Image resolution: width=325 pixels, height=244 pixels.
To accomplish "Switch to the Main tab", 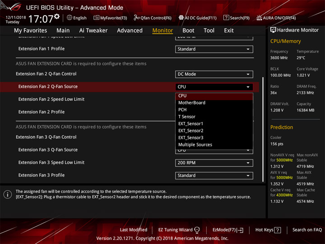I will coord(63,31).
